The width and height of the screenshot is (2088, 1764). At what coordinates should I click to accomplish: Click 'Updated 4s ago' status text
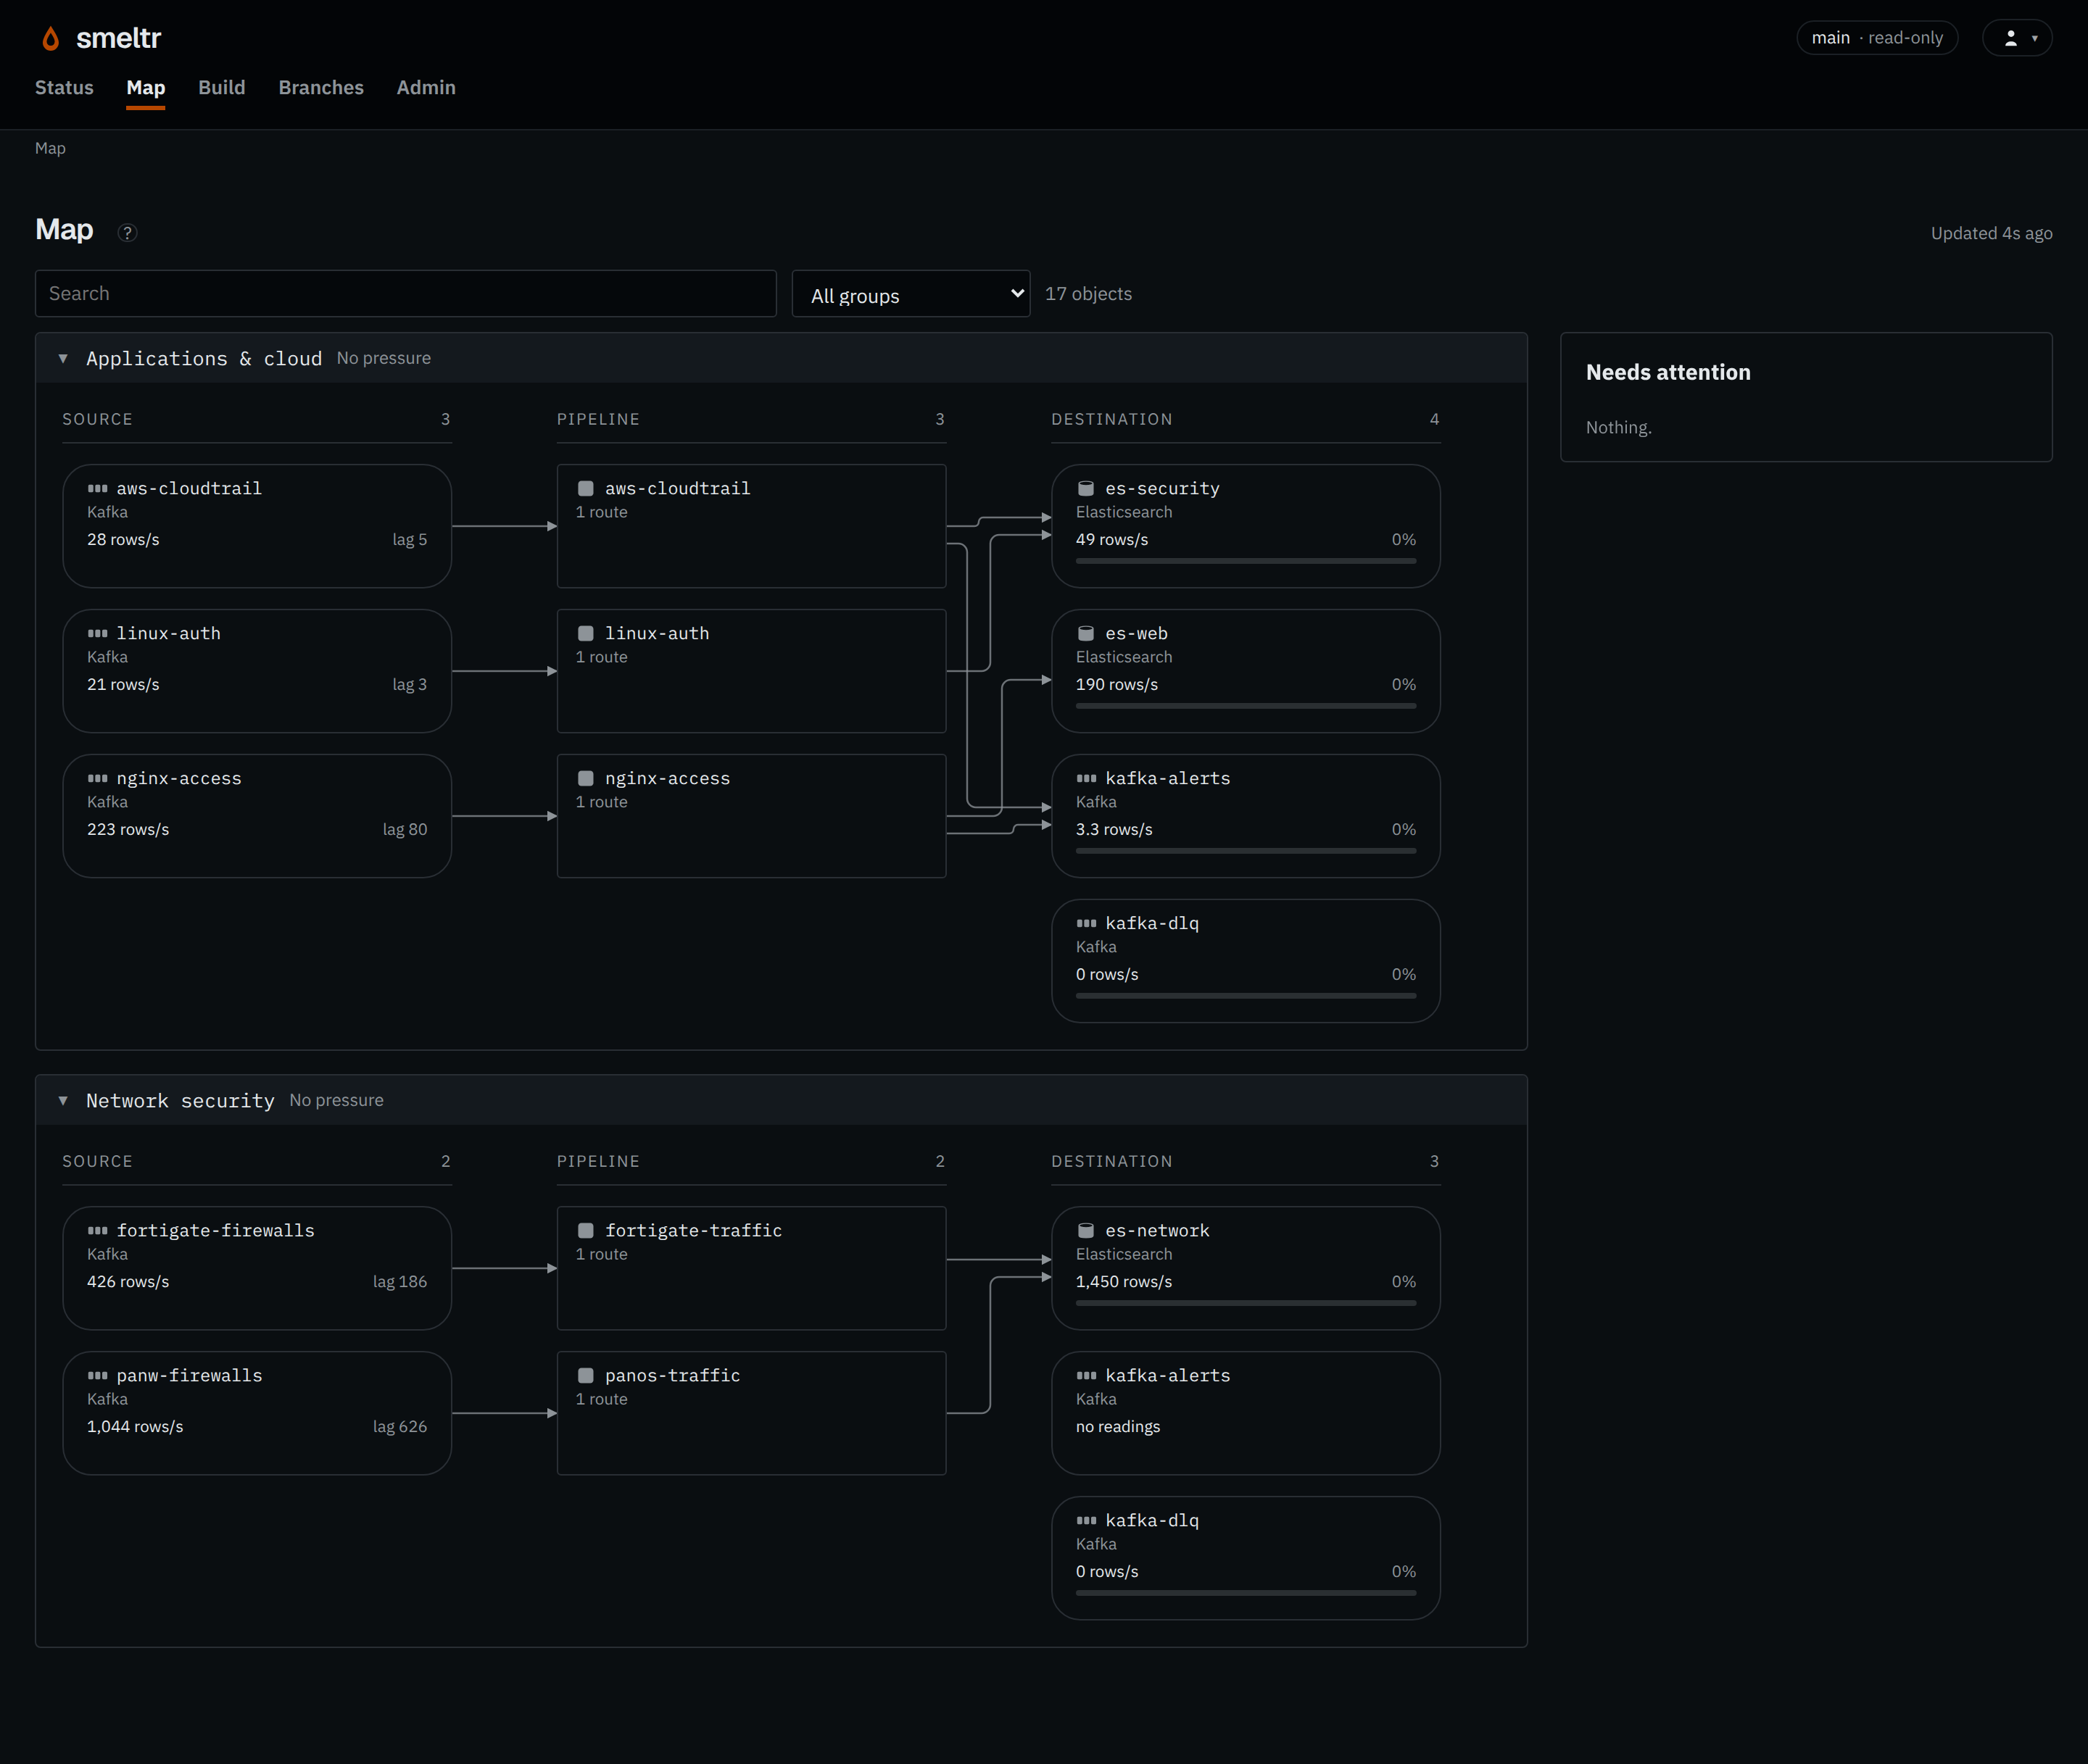[x=1991, y=233]
